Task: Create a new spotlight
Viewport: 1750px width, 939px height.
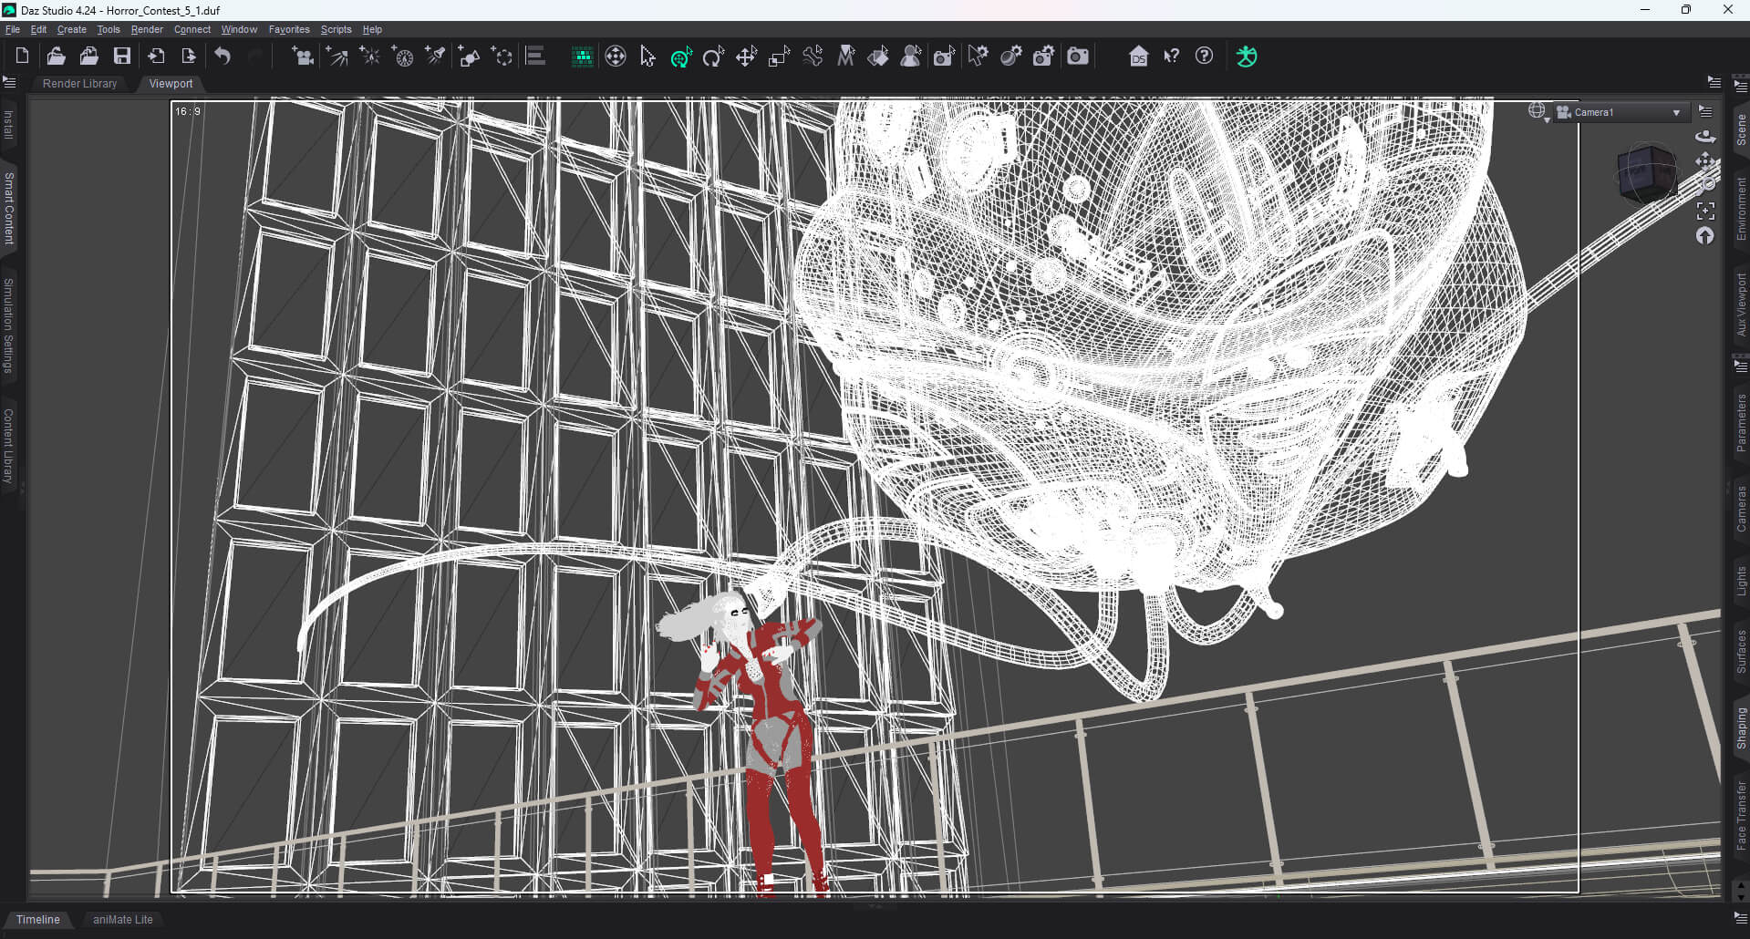Action: coord(435,57)
